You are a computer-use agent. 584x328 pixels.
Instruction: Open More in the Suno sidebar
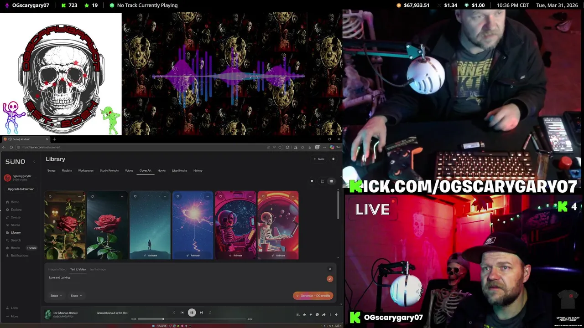click(12, 316)
